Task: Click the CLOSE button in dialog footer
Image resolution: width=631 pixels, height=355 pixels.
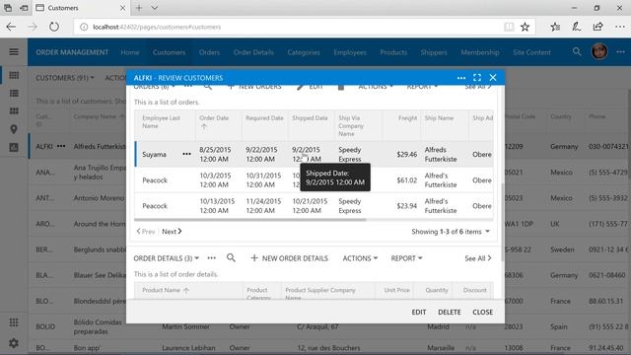Action: pos(482,312)
